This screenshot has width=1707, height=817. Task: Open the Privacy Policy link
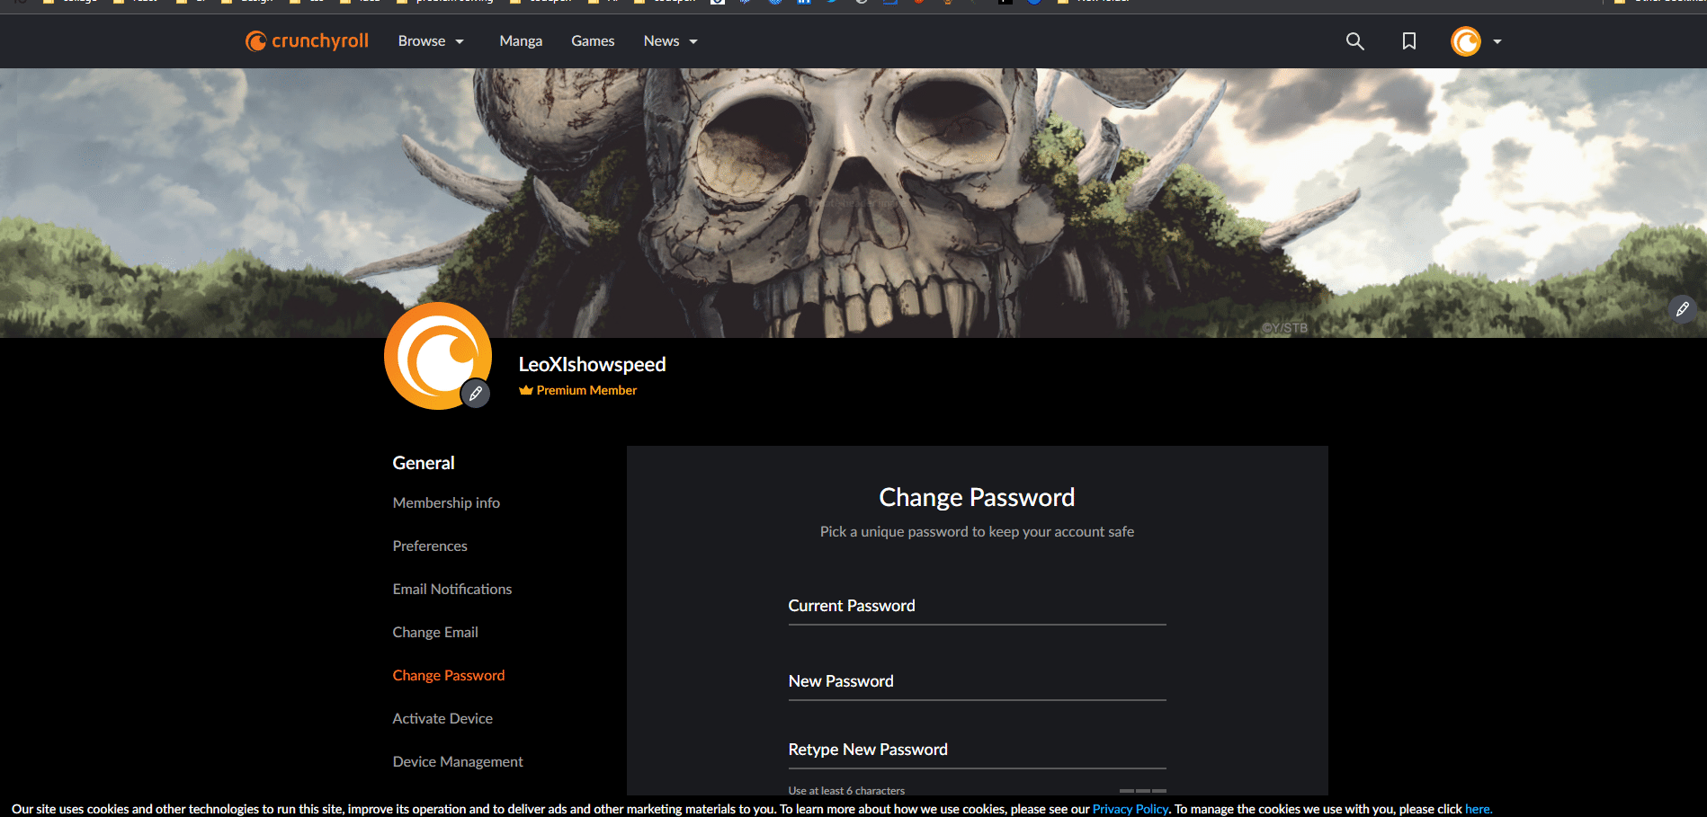[x=1130, y=809]
